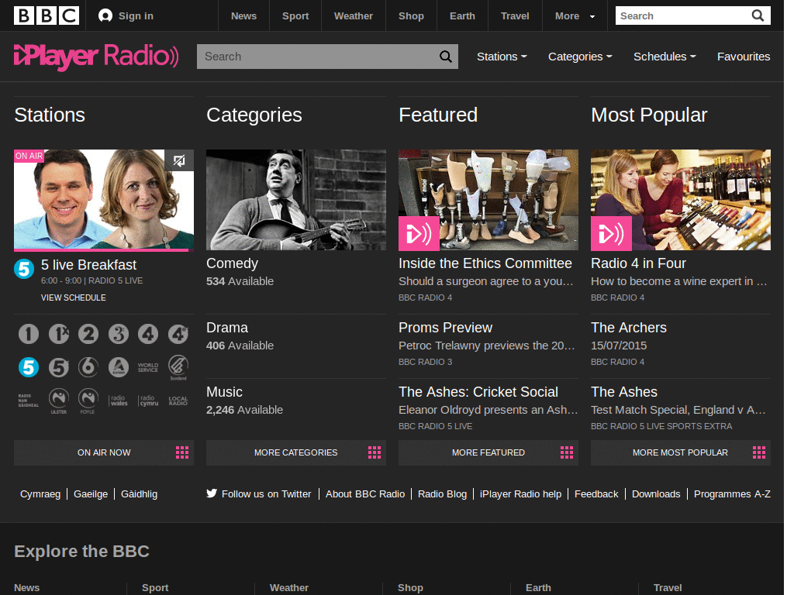Open the Favourites menu item
The image size is (794, 595).
(743, 57)
